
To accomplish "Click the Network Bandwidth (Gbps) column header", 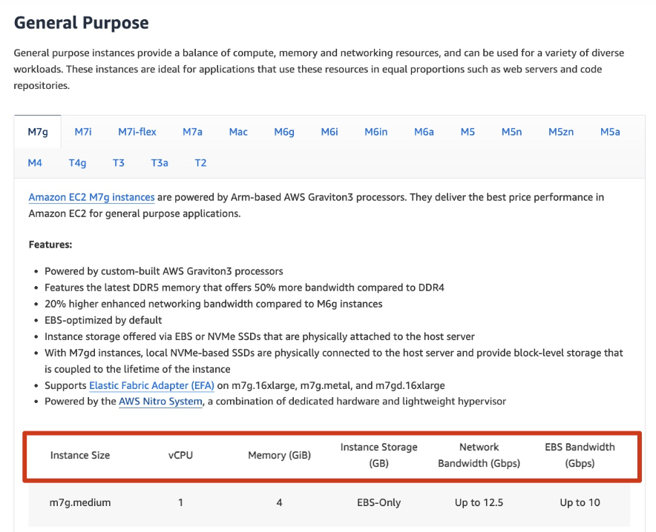I will tap(479, 455).
